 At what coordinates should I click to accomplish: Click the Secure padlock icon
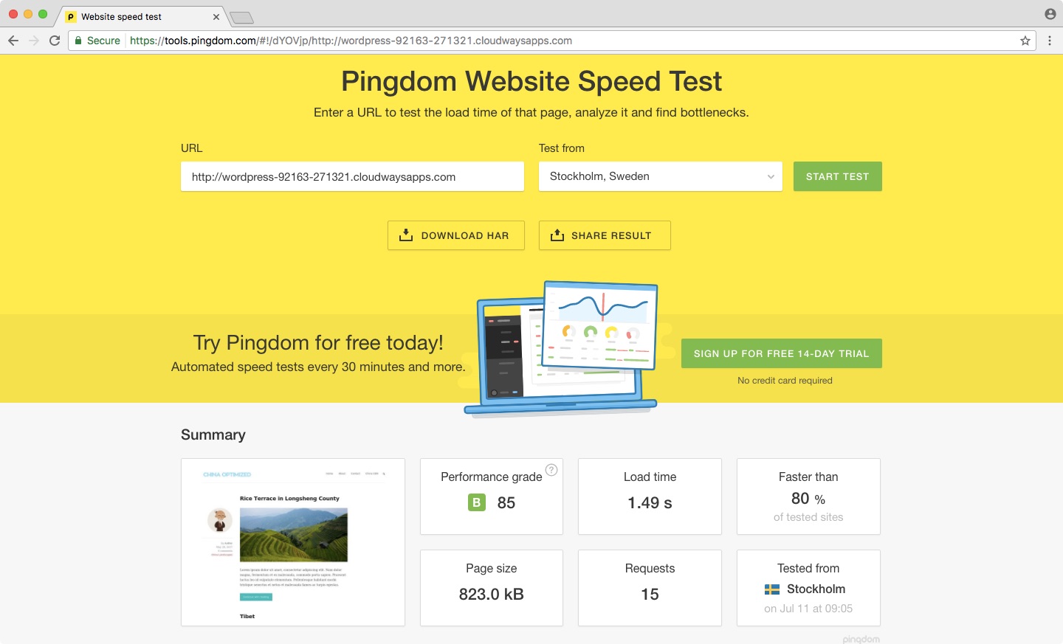point(78,41)
